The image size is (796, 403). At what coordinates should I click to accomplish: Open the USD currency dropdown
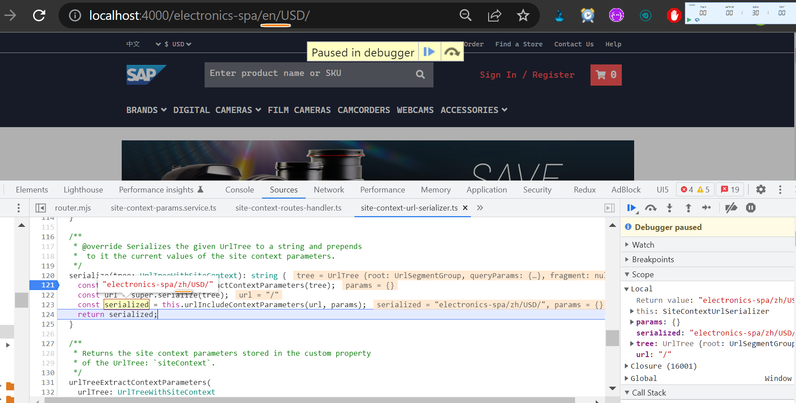[178, 44]
